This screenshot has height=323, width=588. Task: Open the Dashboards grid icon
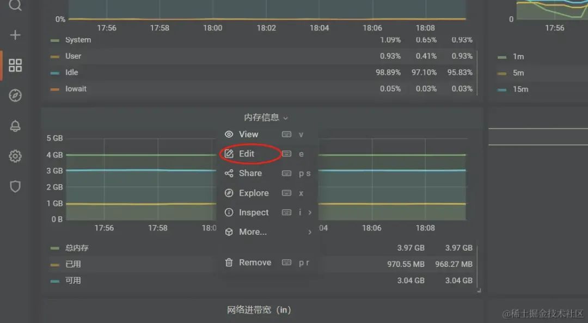[15, 65]
